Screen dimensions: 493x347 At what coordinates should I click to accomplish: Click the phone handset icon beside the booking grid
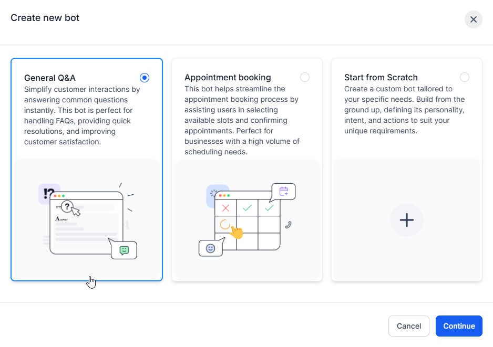pyautogui.click(x=288, y=225)
